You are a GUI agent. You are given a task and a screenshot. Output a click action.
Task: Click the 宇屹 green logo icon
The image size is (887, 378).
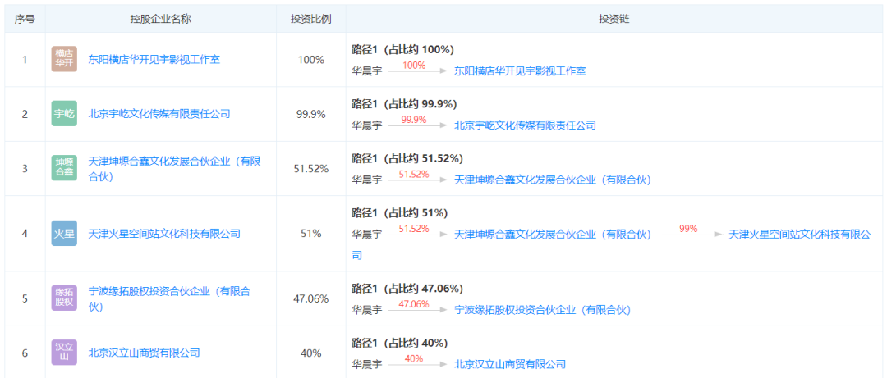[64, 114]
